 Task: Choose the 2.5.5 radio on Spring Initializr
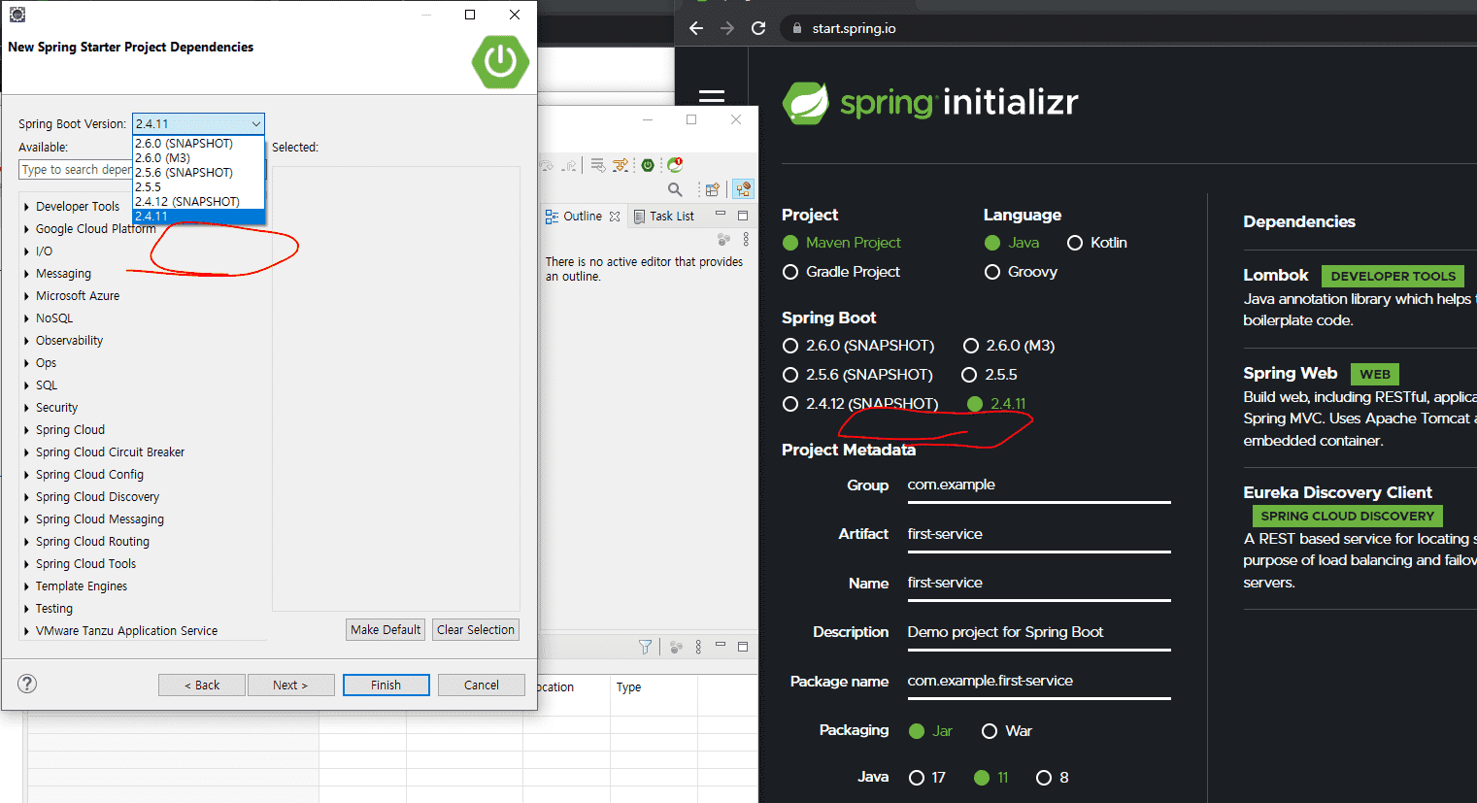(x=969, y=375)
